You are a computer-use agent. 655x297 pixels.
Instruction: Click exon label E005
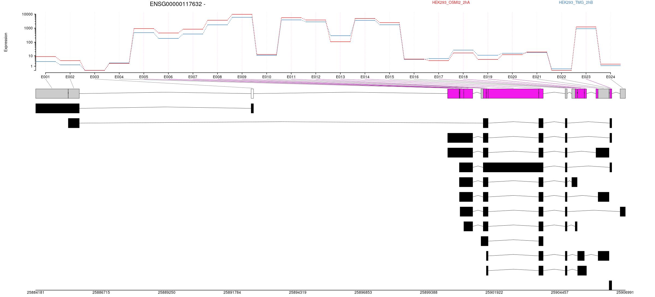coord(144,77)
